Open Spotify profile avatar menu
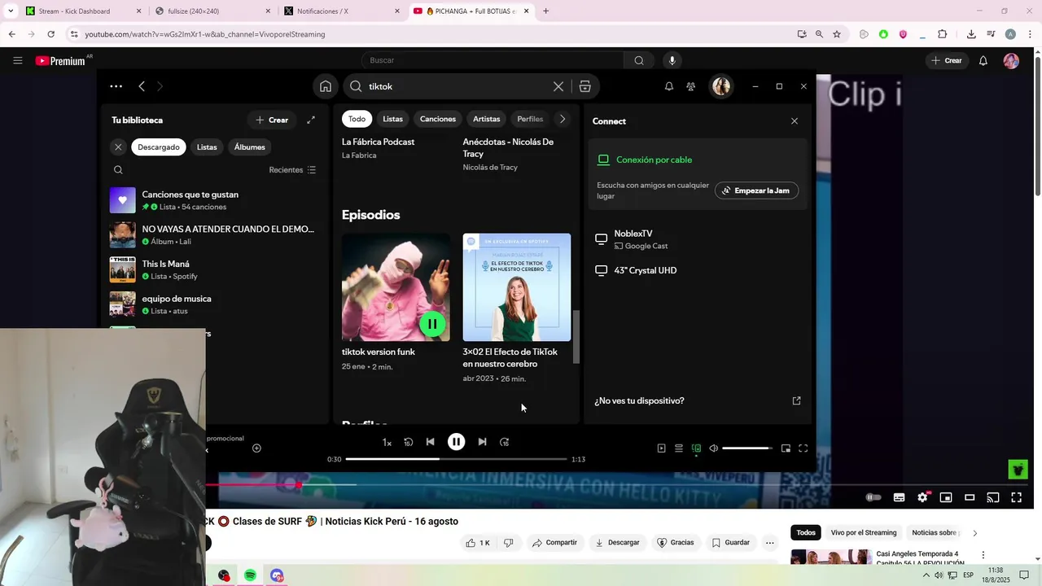 pyautogui.click(x=721, y=86)
